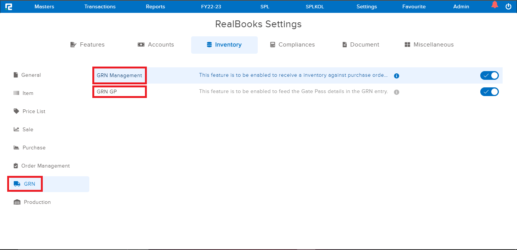The image size is (517, 250).
Task: Click the Price List tag icon
Action: click(16, 111)
